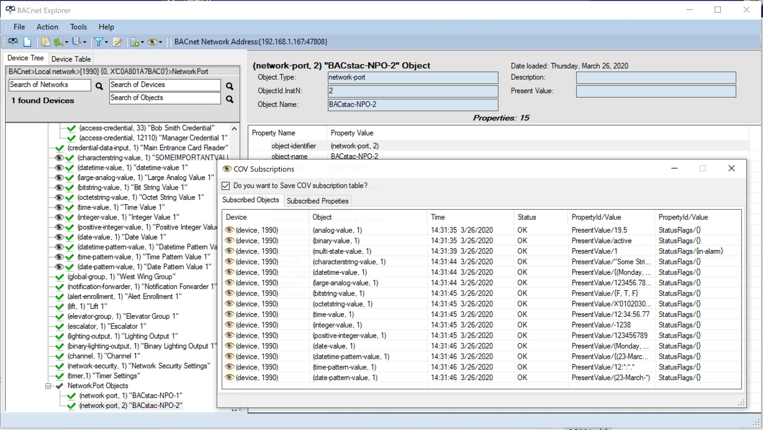The width and height of the screenshot is (763, 430).
Task: Open the dropdown next to the save icon
Action: (x=85, y=42)
